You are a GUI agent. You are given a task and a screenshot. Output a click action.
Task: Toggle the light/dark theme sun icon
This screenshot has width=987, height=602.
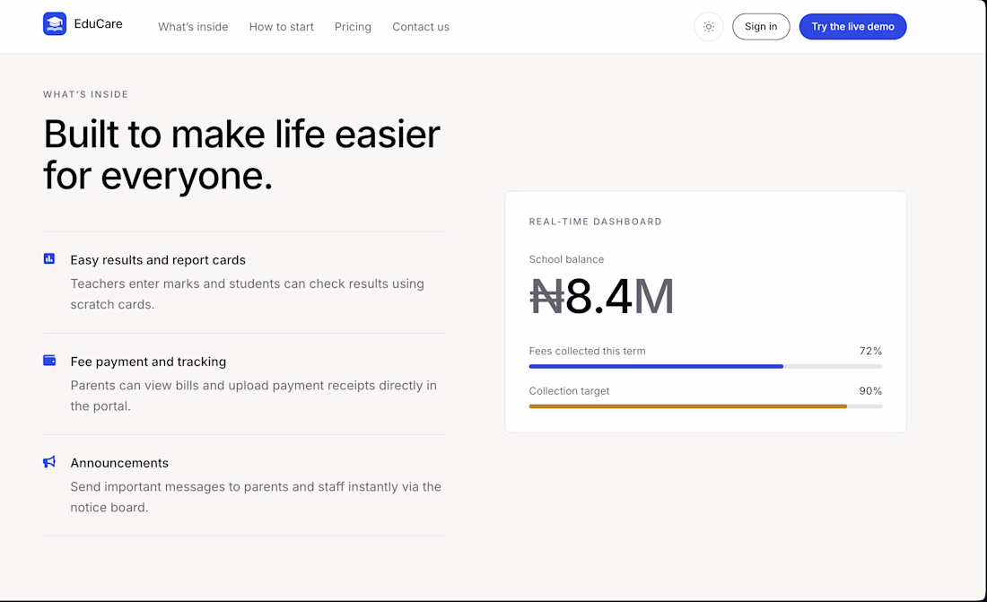708,26
